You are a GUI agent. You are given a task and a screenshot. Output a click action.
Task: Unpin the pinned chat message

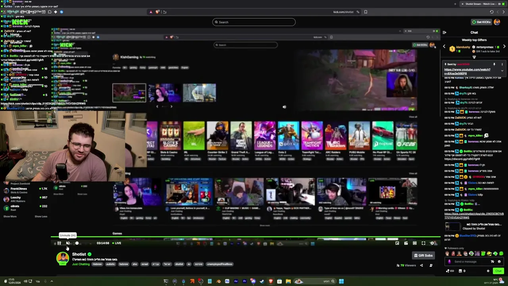[494, 64]
